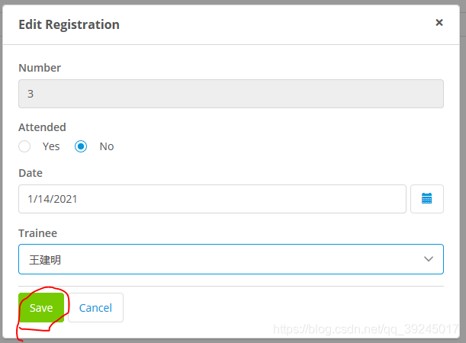This screenshot has width=466, height=343.
Task: Click the Attended field label
Action: click(42, 127)
